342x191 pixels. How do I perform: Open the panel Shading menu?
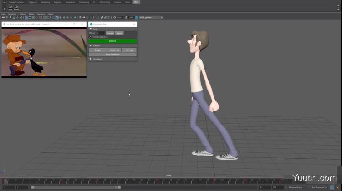tap(12, 14)
